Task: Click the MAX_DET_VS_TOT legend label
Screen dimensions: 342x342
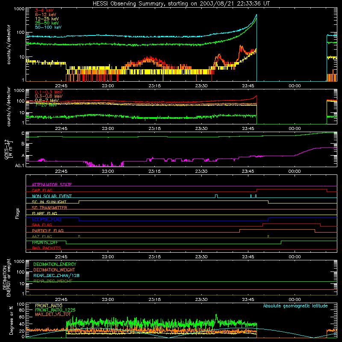Action: coord(53,314)
